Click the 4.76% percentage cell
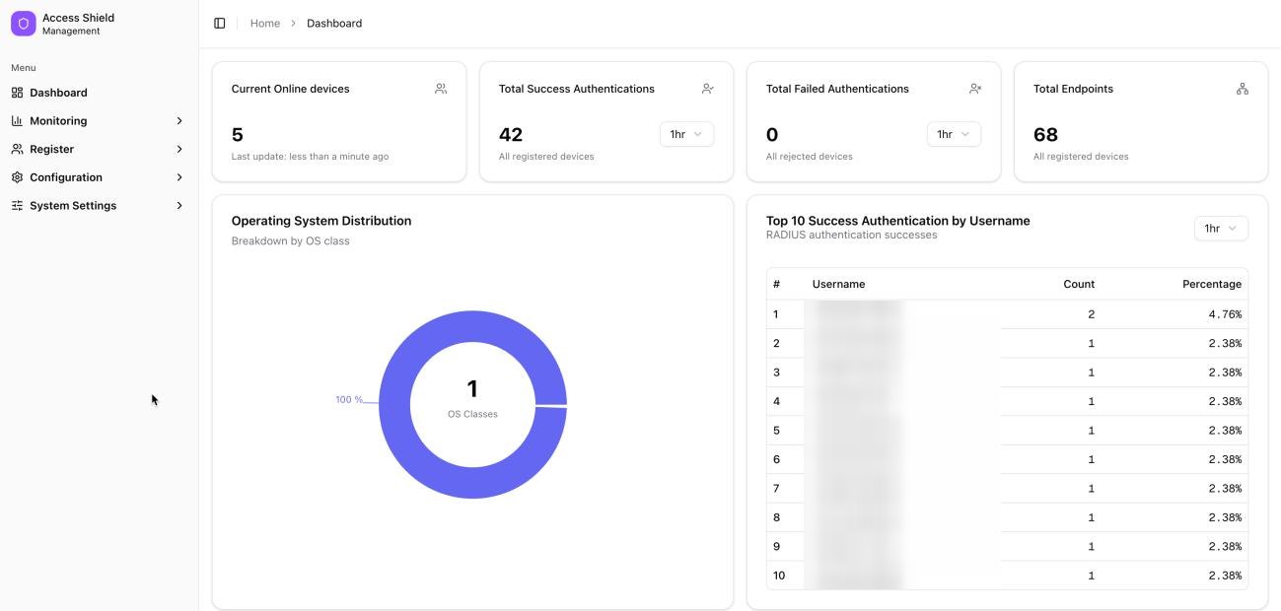 coord(1225,314)
